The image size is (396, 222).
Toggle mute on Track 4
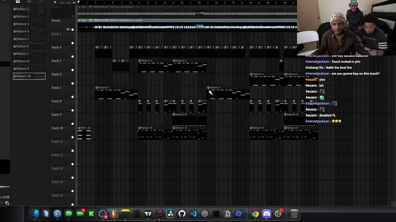coord(72,56)
